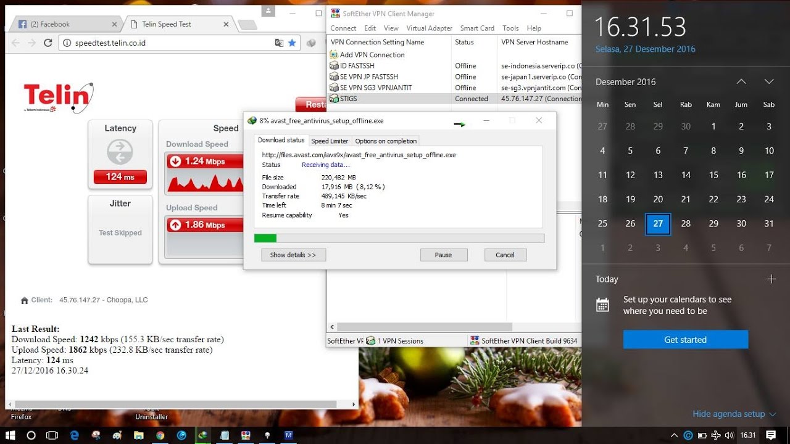Select the Add VPN Connection entry
Viewport: 790px width, 444px height.
pyautogui.click(x=372, y=54)
